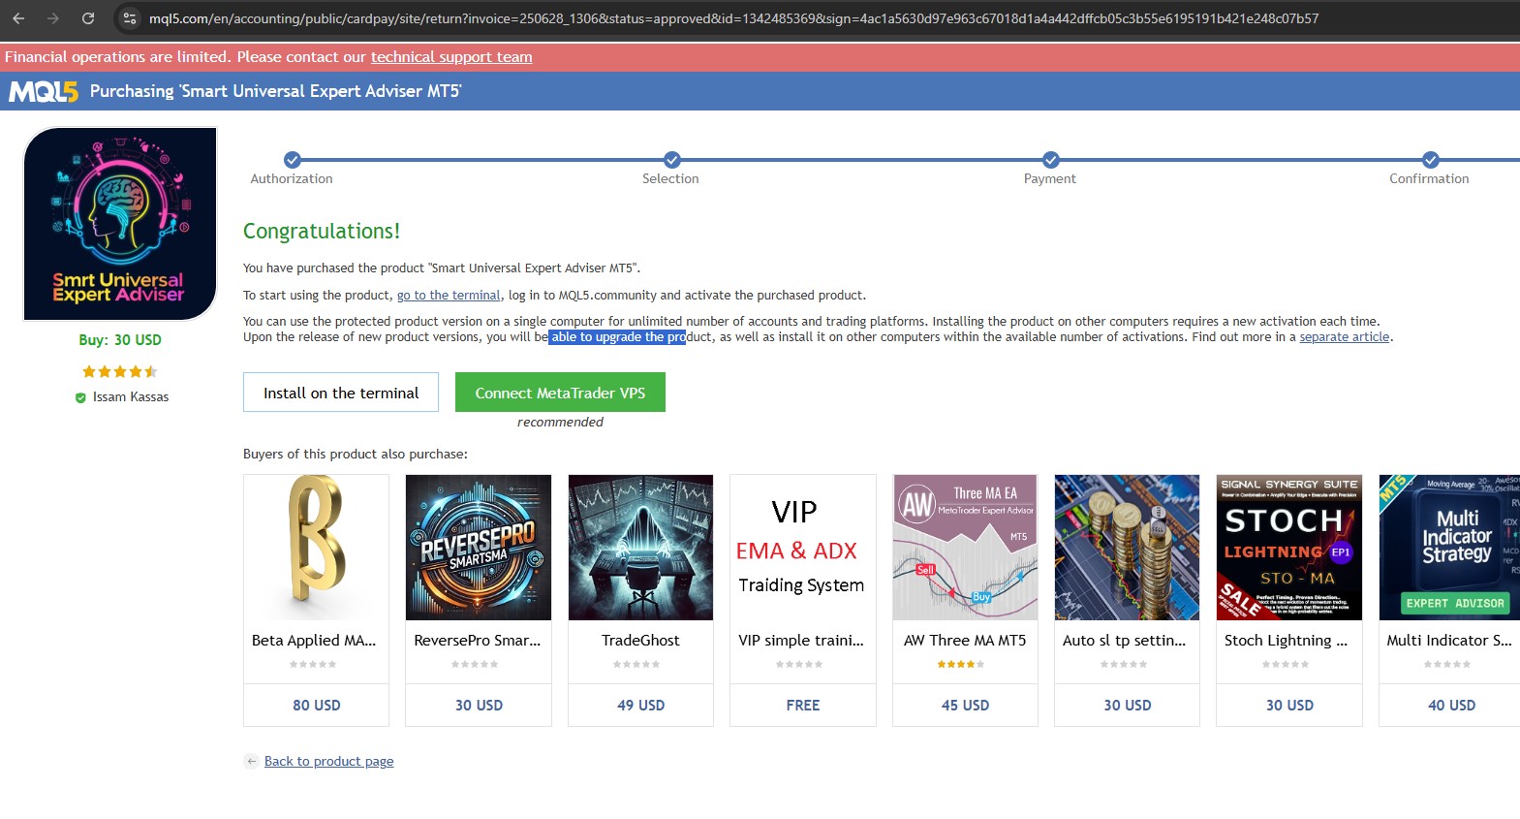Open Smart Universal Expert Adviser product image
The image size is (1520, 819).
(120, 223)
